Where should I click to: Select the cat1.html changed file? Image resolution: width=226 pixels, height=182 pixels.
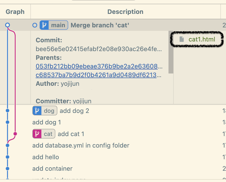[202, 39]
